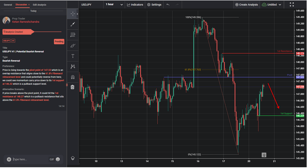Click the 61.8% Fibonacci level label

point(192,70)
